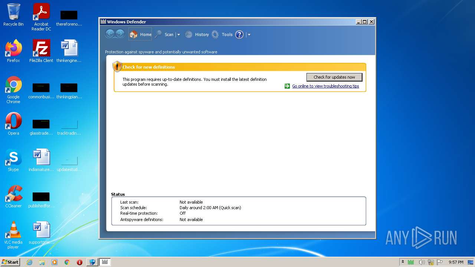The height and width of the screenshot is (267, 475).
Task: Click the Windows Defender castle taskbar button
Action: 105,262
